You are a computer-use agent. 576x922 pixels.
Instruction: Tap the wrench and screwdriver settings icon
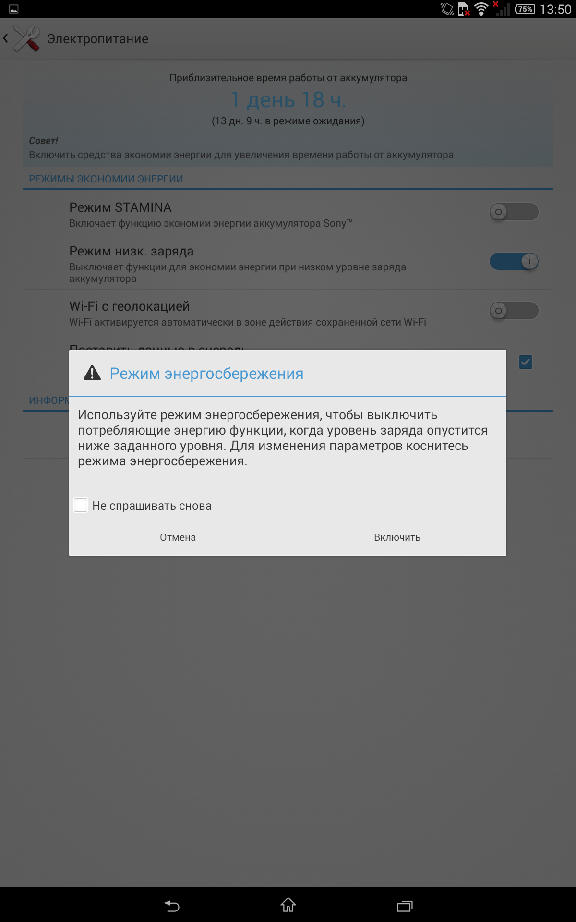tap(27, 39)
